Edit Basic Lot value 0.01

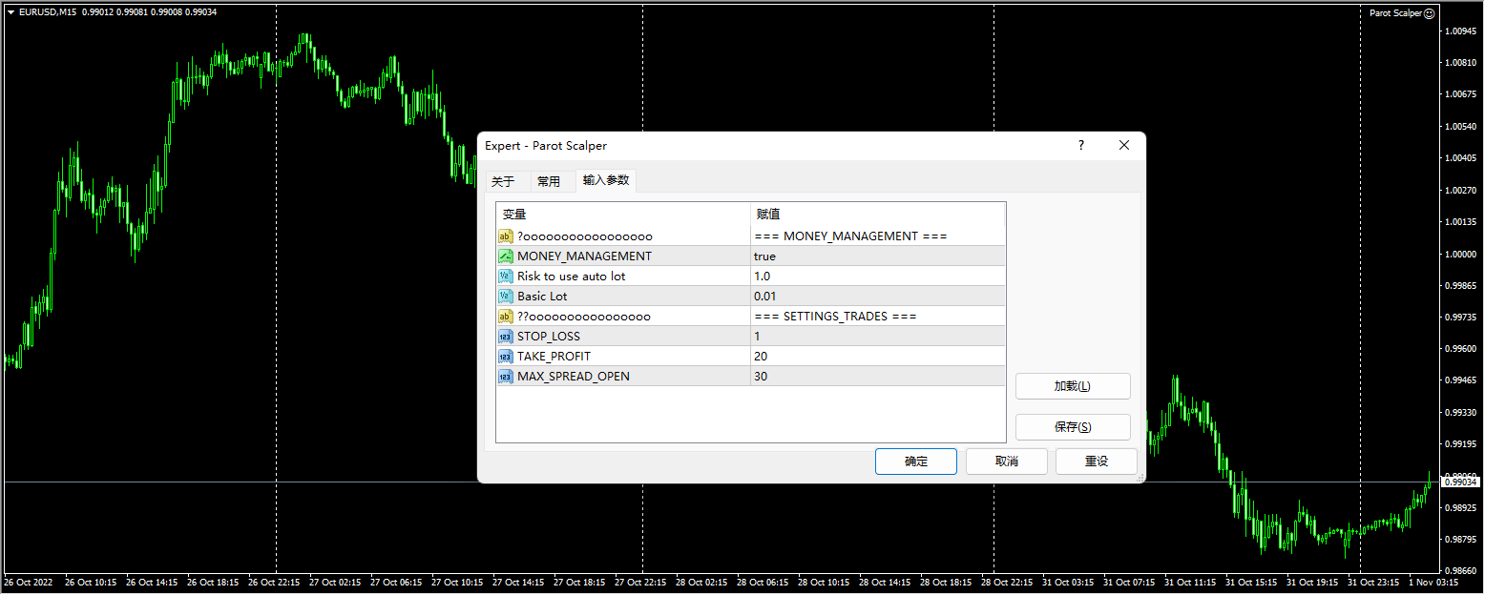pyautogui.click(x=878, y=296)
